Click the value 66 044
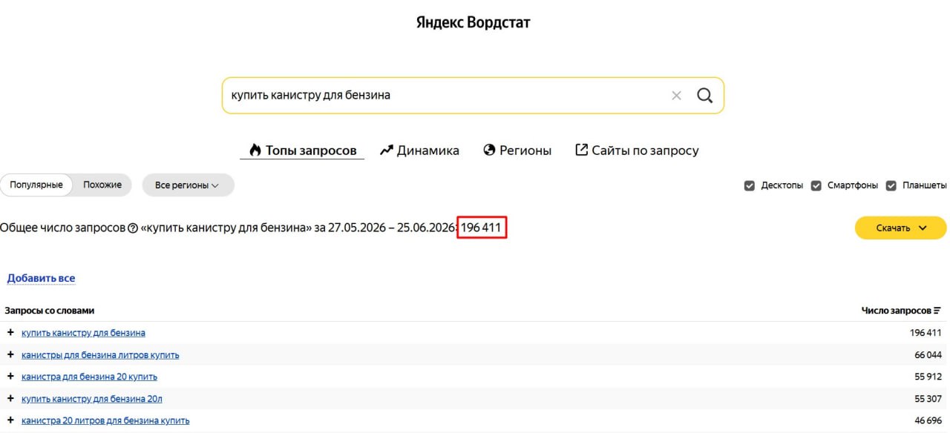The image size is (950, 433). (928, 355)
